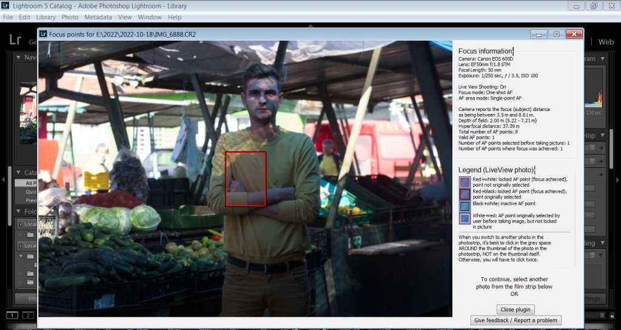621x330 pixels.
Task: Select the expanded folder under the second Local volume
Action: pos(30,257)
